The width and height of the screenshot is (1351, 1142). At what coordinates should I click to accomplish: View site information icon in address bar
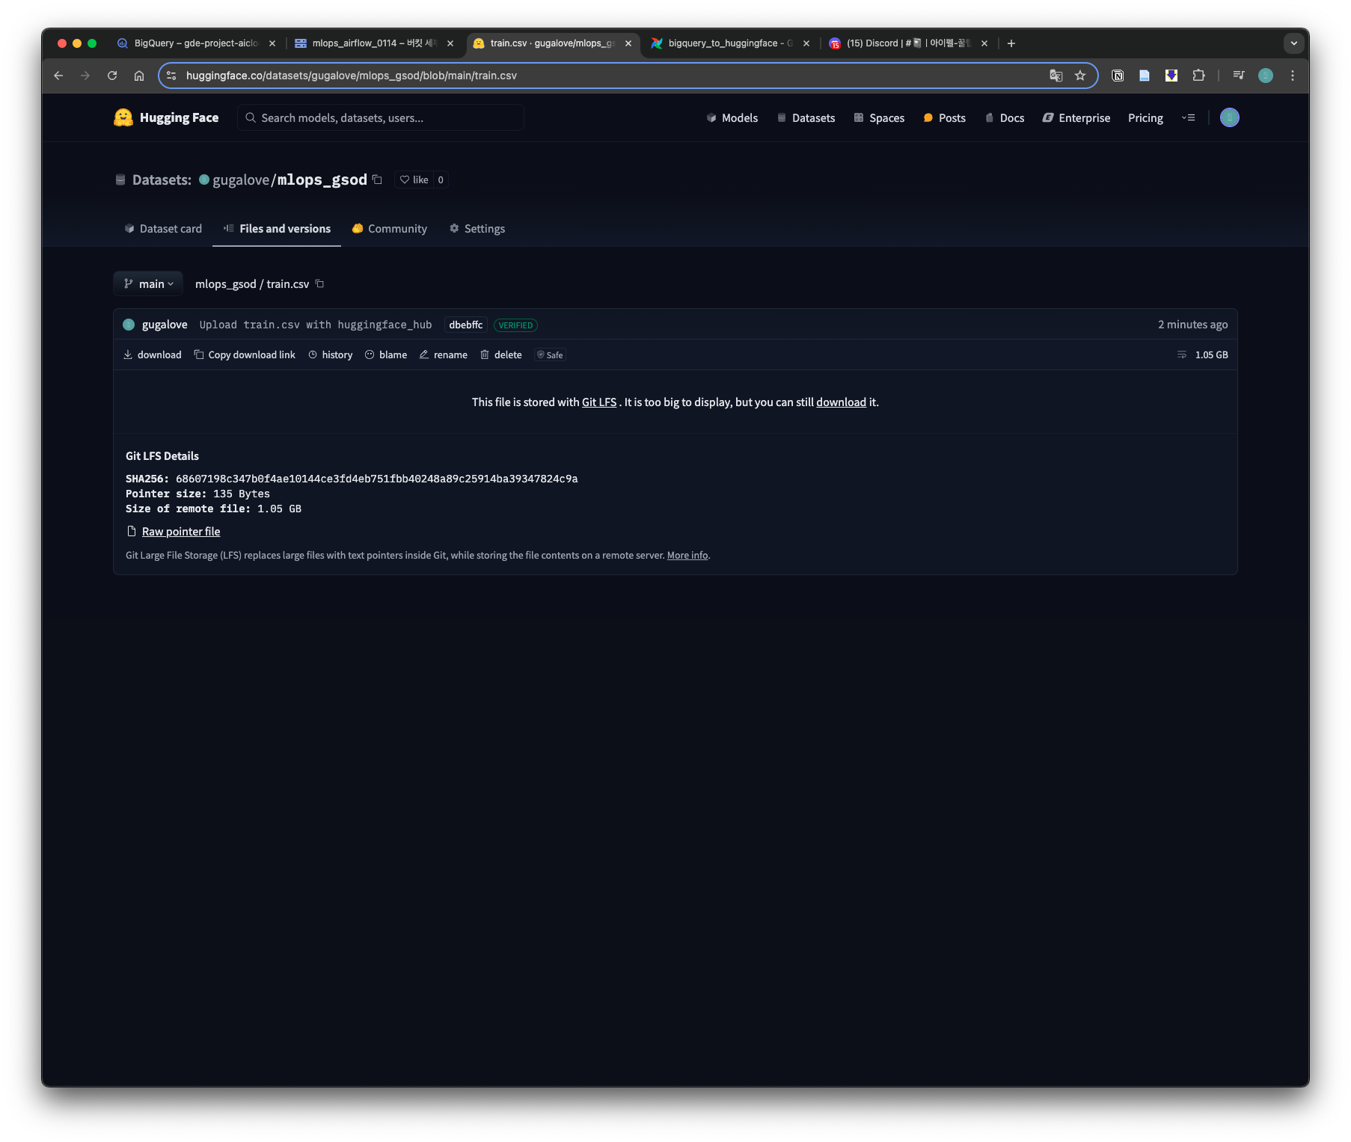(171, 76)
